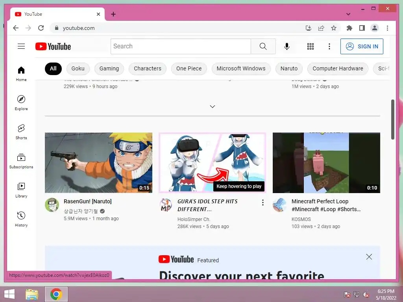Image resolution: width=403 pixels, height=302 pixels.
Task: Open the HoloSimper Ch. channel name link
Action: [194, 219]
